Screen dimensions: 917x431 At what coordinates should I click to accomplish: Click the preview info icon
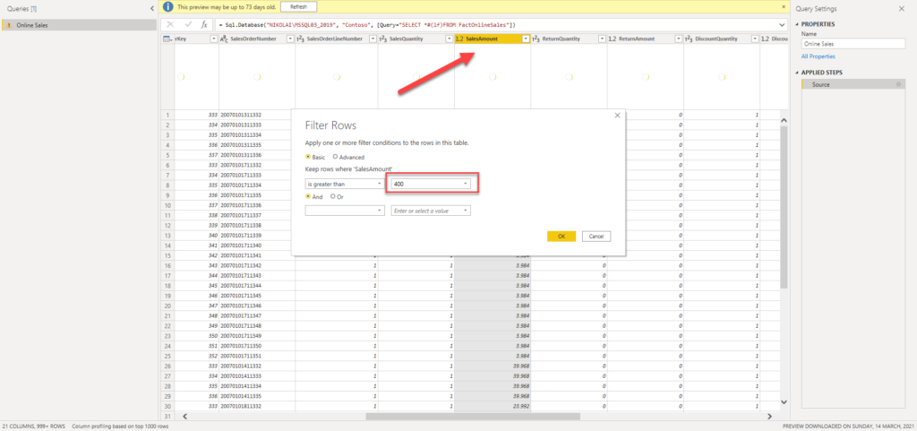[168, 6]
